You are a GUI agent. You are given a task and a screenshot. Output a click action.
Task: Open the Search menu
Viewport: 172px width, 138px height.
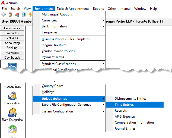[x=15, y=9]
